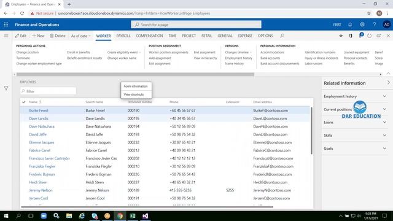Switch to the OPTIONS tab

tap(265, 36)
